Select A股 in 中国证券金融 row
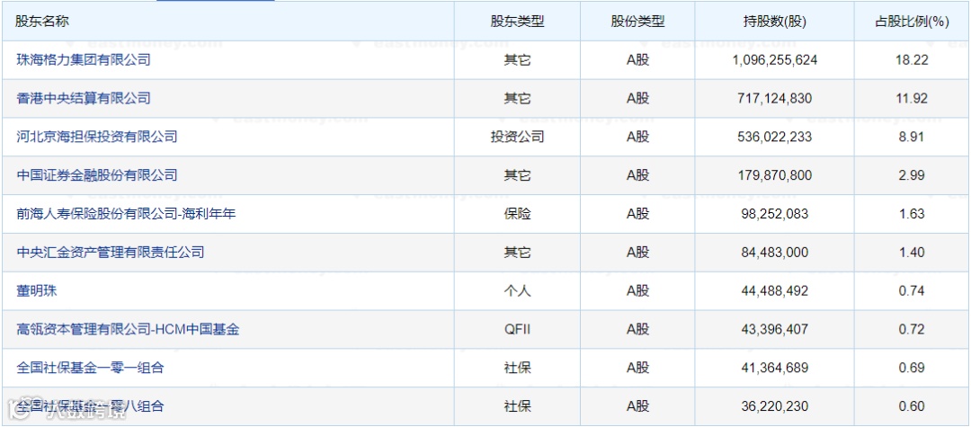This screenshot has height=427, width=971. pyautogui.click(x=637, y=175)
